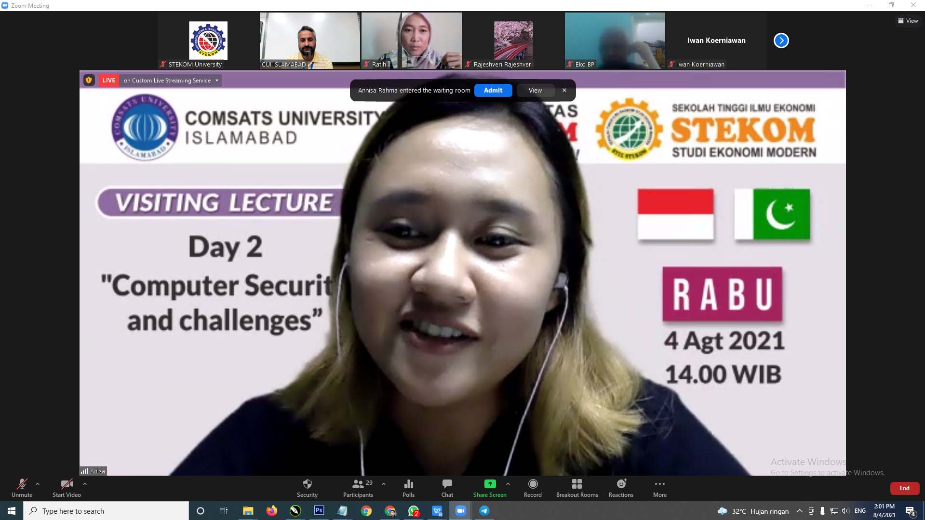Click the green Share Screen button
This screenshot has height=520, width=925.
(490, 488)
